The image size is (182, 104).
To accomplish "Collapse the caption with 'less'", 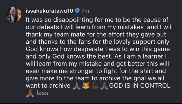I will [x=42, y=93].
